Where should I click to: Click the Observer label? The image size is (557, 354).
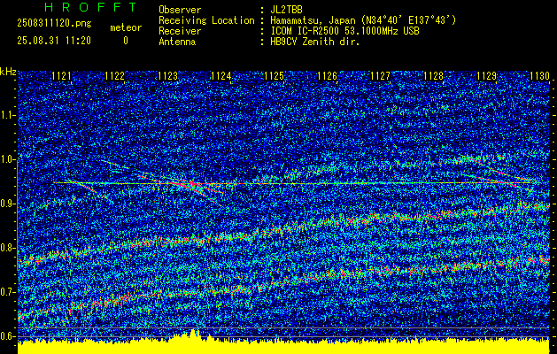(180, 10)
